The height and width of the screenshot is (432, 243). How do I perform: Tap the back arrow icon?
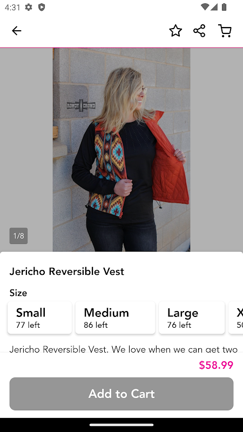[17, 31]
